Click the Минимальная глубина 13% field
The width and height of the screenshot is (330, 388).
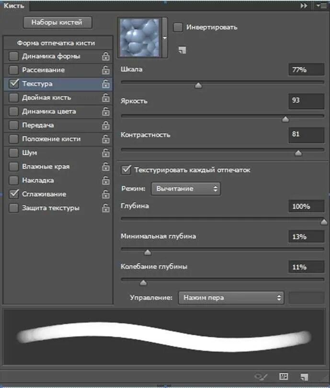click(306, 236)
